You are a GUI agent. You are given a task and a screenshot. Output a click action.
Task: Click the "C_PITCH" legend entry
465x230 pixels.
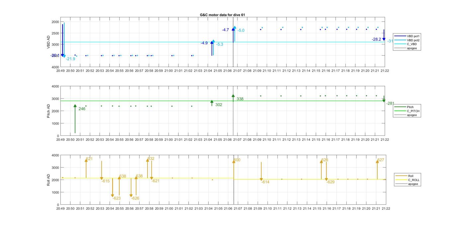407,111
